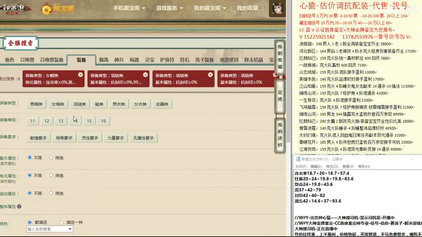Set 基本属性 to 不限
The image size is (422, 237).
click(30, 158)
